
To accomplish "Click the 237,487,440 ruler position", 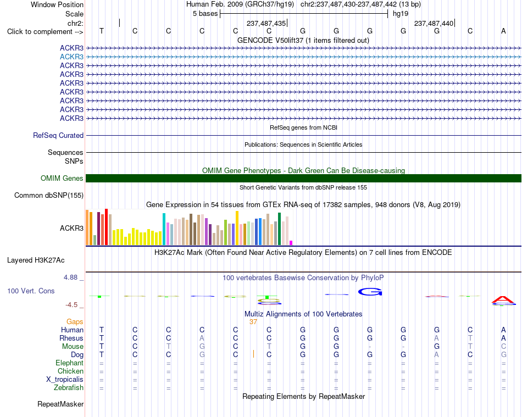I will coord(434,23).
